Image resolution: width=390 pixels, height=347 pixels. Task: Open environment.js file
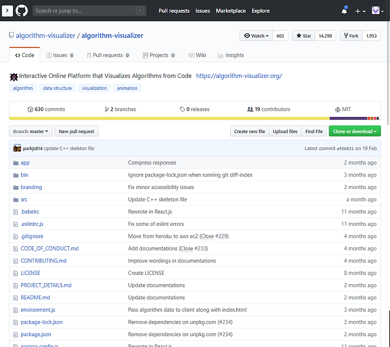pyautogui.click(x=38, y=310)
